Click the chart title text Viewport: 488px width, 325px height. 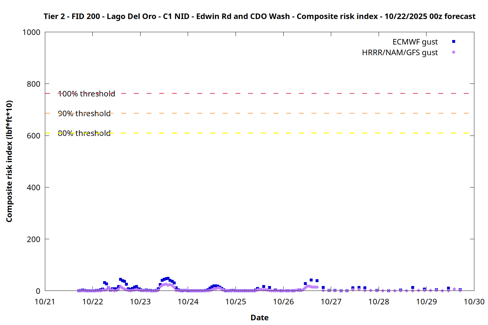coord(259,16)
